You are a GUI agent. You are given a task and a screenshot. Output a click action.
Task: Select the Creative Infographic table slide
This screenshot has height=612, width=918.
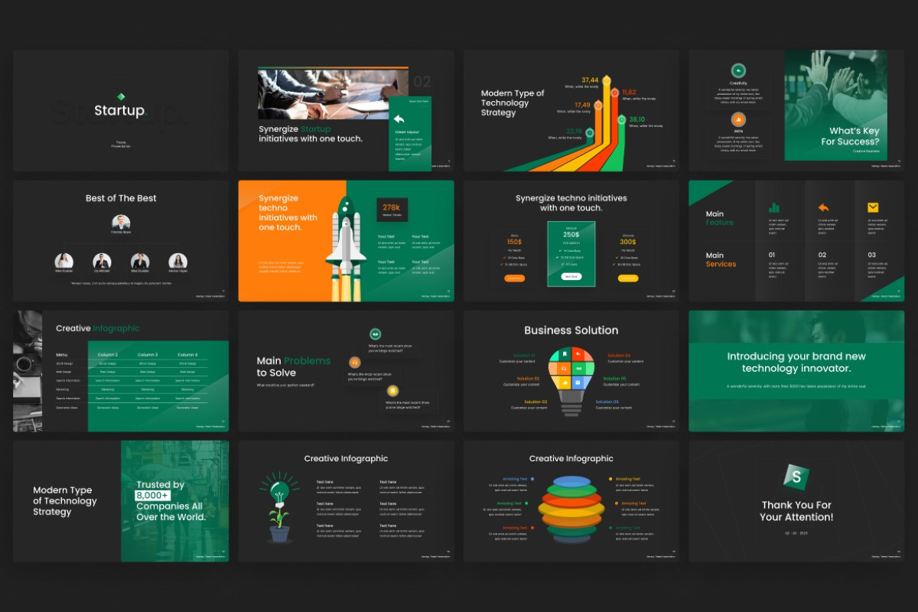click(x=121, y=371)
